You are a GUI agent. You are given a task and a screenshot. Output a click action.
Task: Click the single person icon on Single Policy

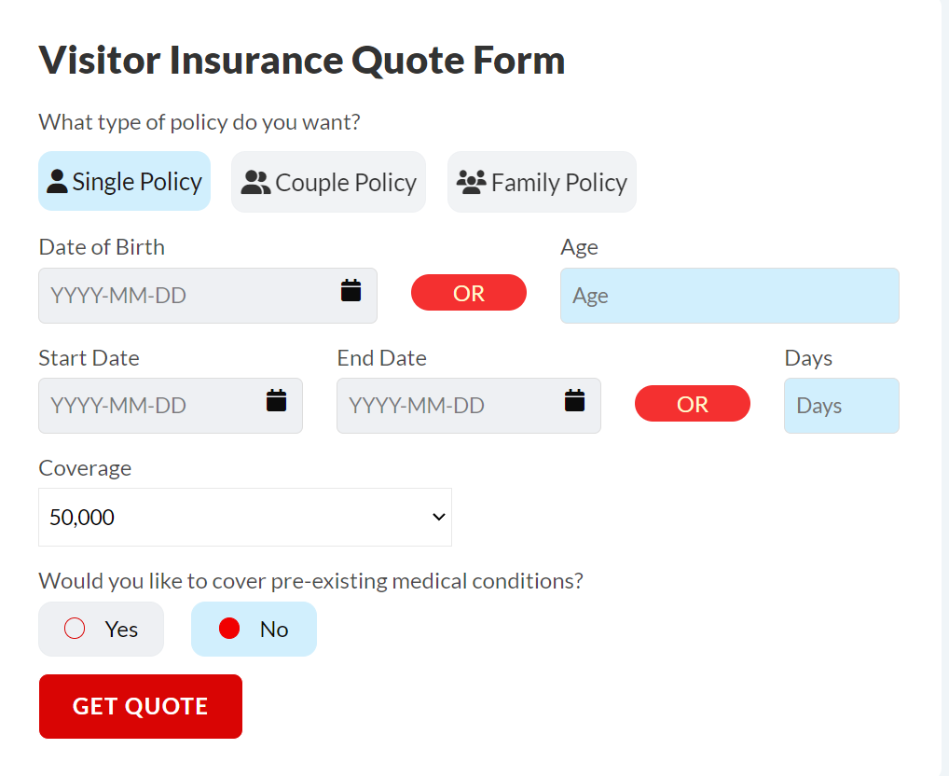tap(57, 181)
